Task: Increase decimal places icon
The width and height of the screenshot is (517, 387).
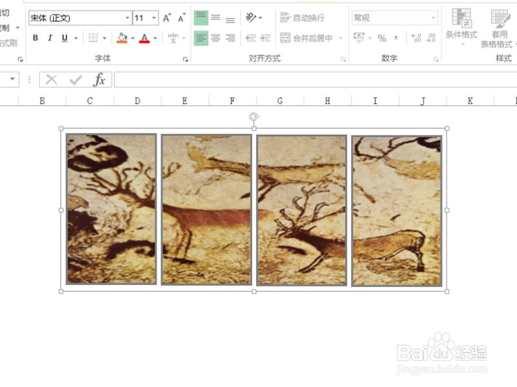Action: pyautogui.click(x=416, y=38)
